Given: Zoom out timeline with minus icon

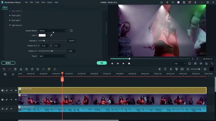Looking at the screenshot, I should pos(188,69).
